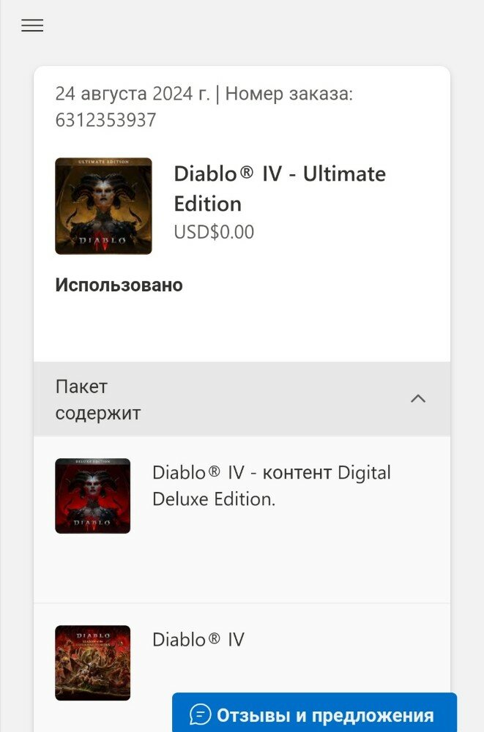Open the hamburger navigation menu

[32, 25]
